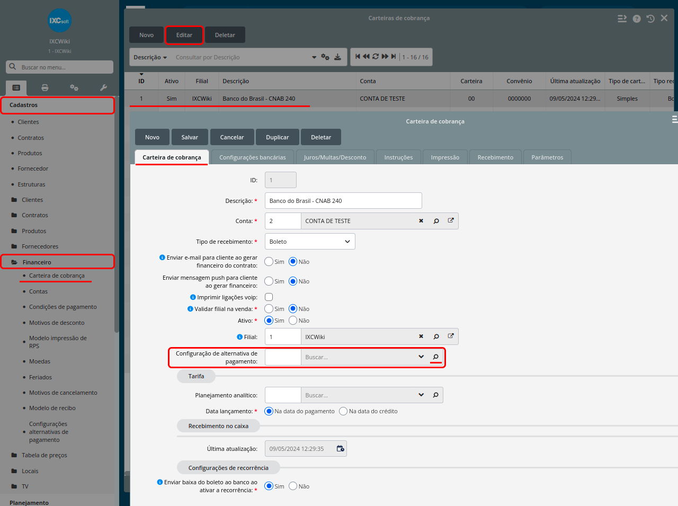
Task: Select Sim for enviar mensagem push
Action: [x=269, y=281]
